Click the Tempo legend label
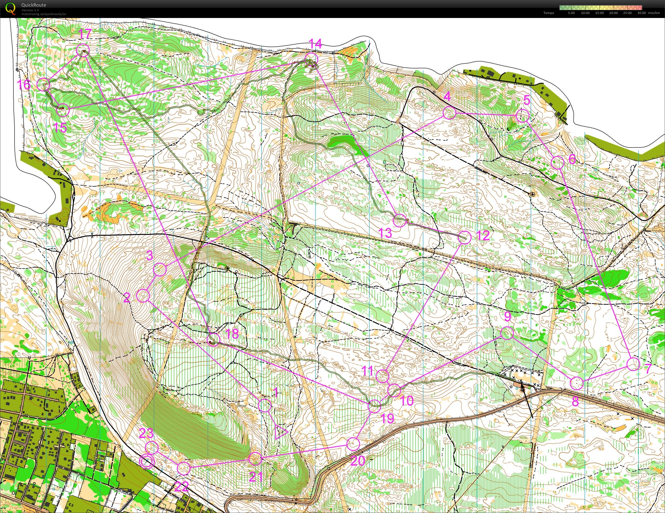665x513 pixels. coord(548,13)
